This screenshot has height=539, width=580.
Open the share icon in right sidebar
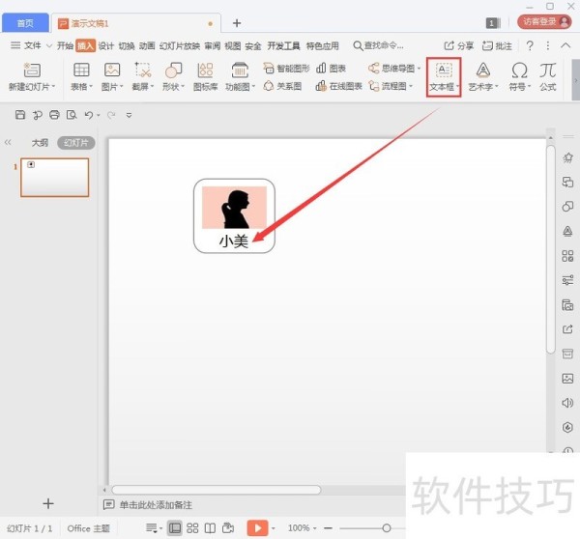[567, 329]
